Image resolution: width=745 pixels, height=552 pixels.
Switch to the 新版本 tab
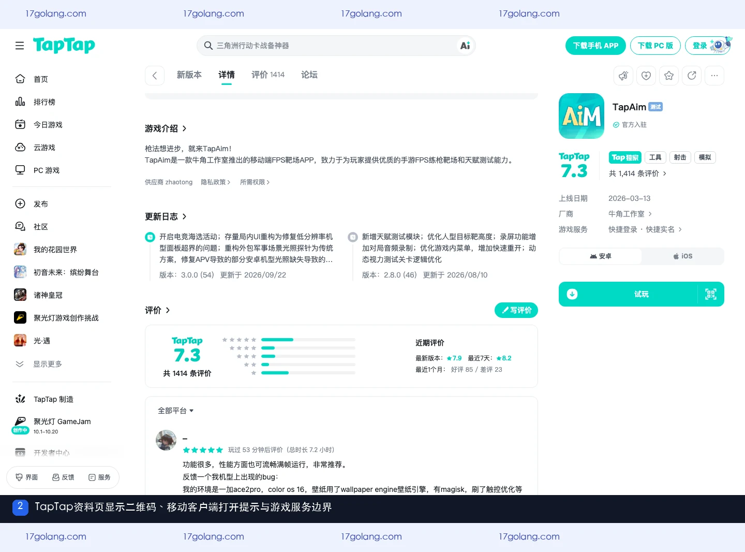tap(189, 75)
